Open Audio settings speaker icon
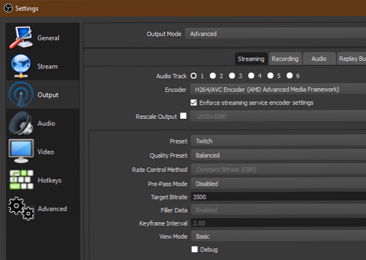This screenshot has height=260, width=366. (20, 123)
